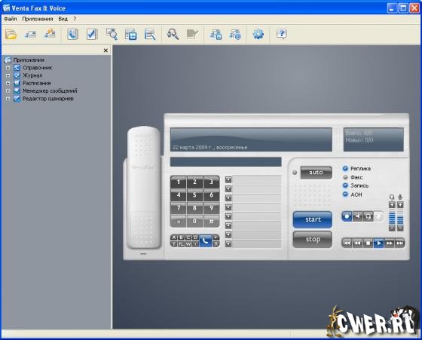422x340 pixels.
Task: Expand the Редактор сценариев tree node
Action: (x=8, y=99)
